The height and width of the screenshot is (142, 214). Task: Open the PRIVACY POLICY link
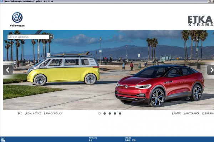coord(53,113)
